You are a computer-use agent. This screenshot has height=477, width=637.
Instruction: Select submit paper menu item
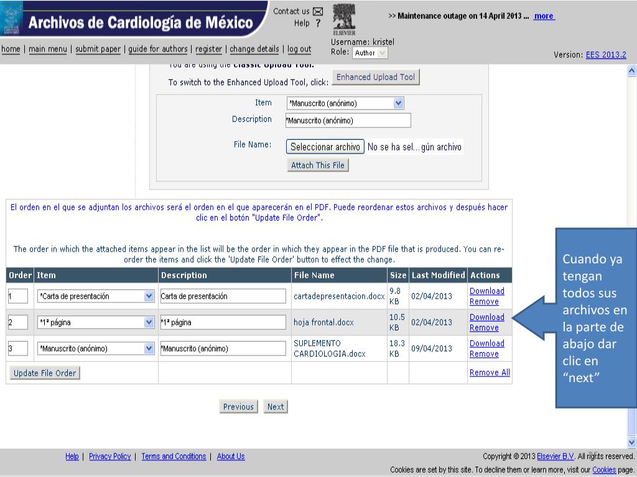pos(98,49)
